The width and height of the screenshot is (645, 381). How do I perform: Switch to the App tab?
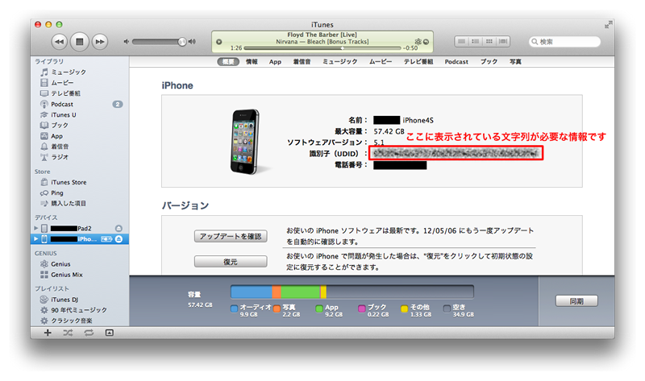(x=275, y=62)
